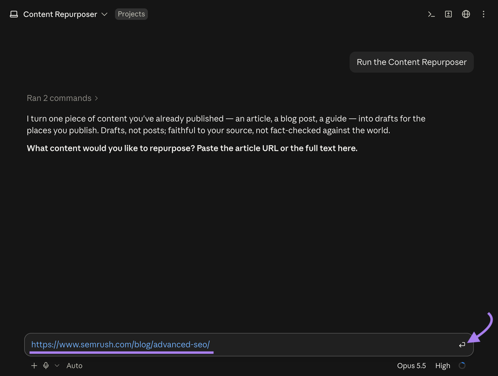498x376 pixels.
Task: Click the loading spinner indicator
Action: tap(462, 365)
